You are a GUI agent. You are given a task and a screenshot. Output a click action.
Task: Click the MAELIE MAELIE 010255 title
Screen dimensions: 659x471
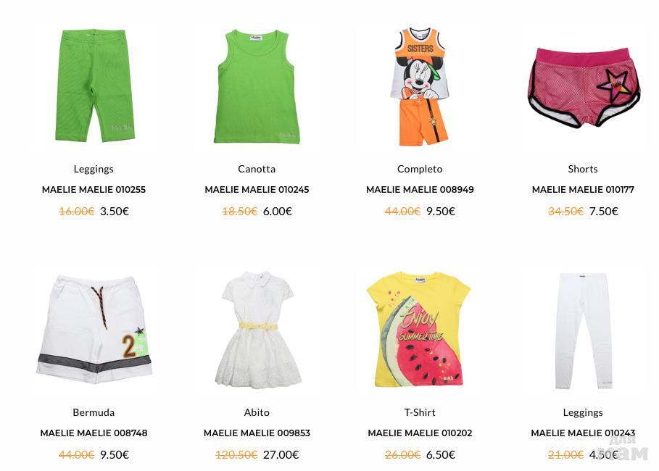[94, 190]
